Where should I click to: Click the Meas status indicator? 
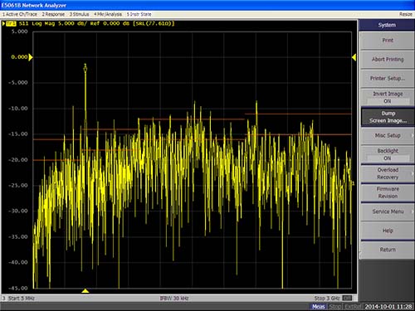click(x=319, y=307)
